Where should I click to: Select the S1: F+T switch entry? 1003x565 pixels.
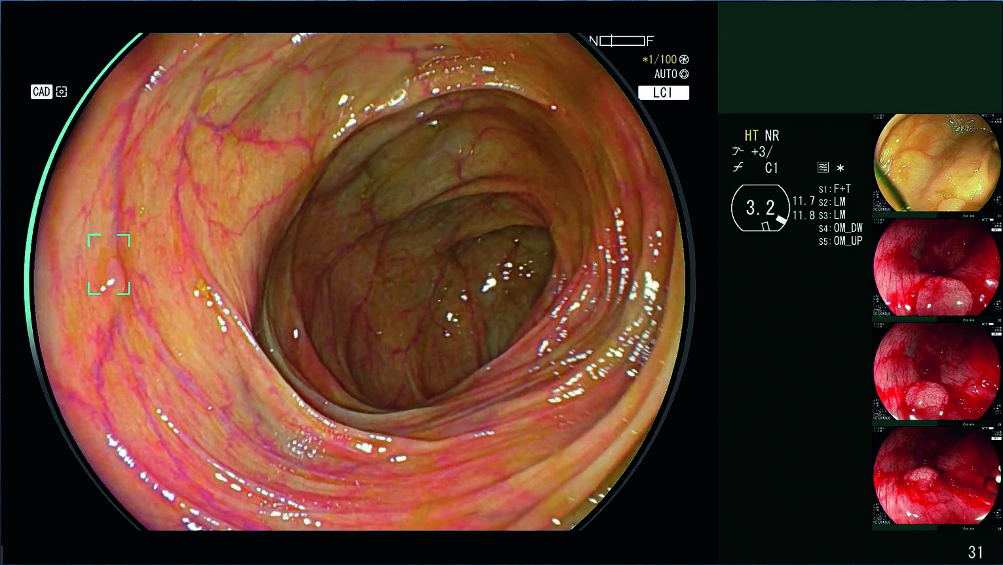click(835, 189)
